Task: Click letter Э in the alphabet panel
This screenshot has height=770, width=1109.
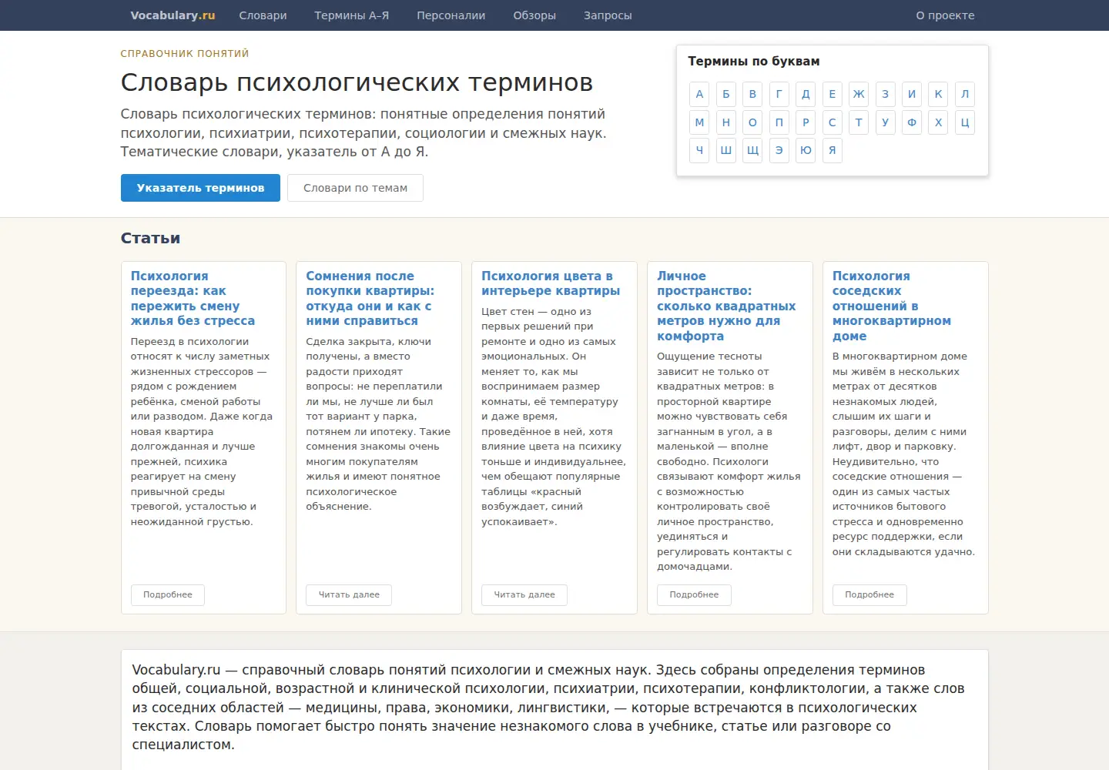Action: pyautogui.click(x=779, y=150)
